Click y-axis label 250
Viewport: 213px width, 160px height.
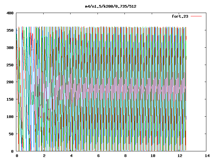pos(10,65)
